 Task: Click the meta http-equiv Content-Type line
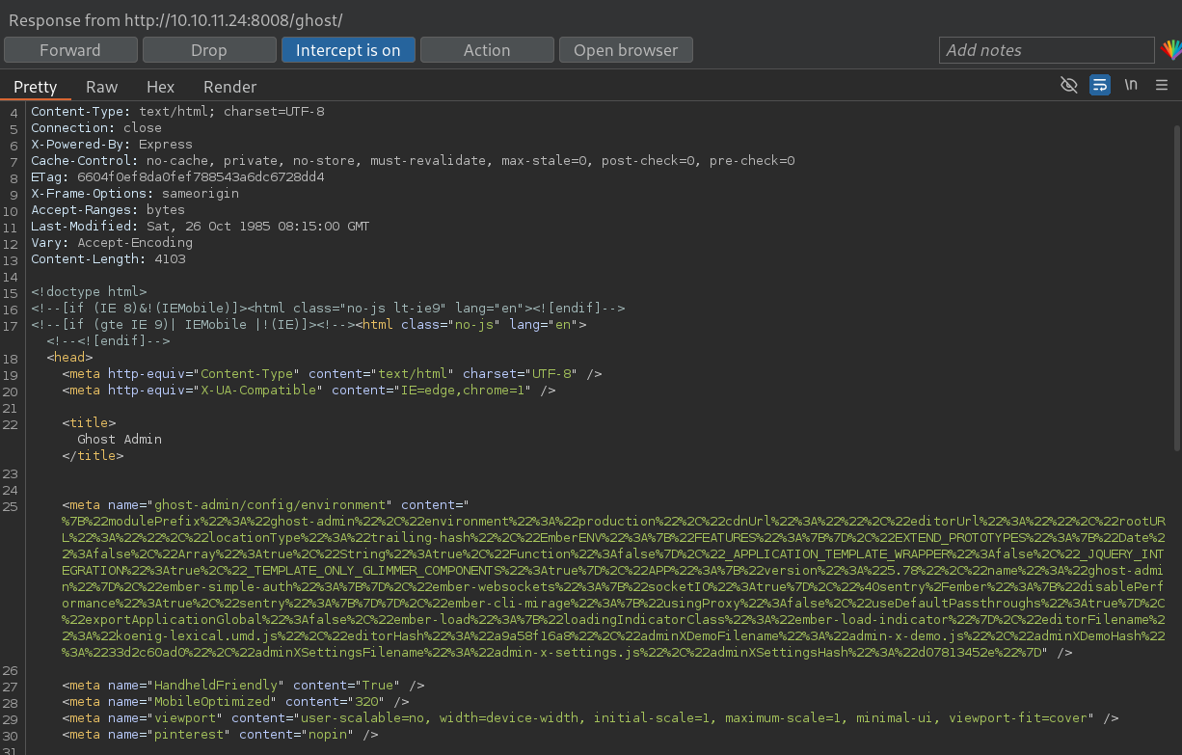332,374
